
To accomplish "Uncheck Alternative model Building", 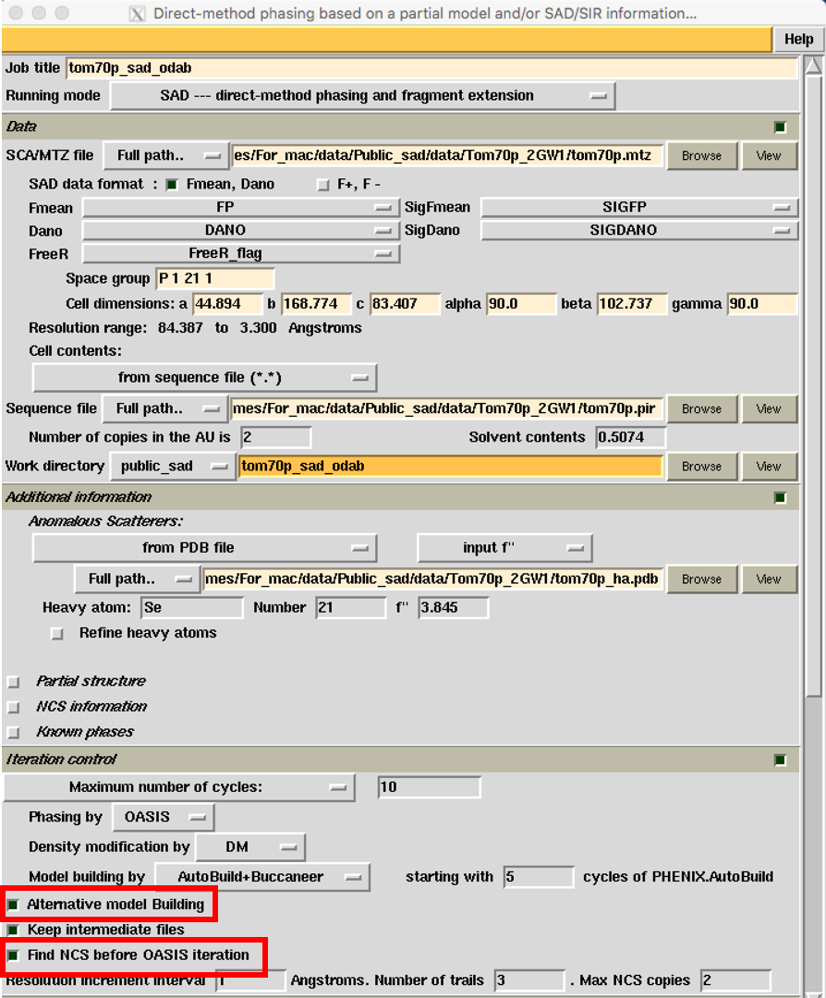I will point(14,905).
